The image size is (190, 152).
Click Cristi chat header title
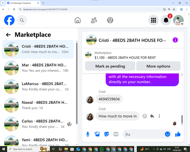(x=132, y=40)
